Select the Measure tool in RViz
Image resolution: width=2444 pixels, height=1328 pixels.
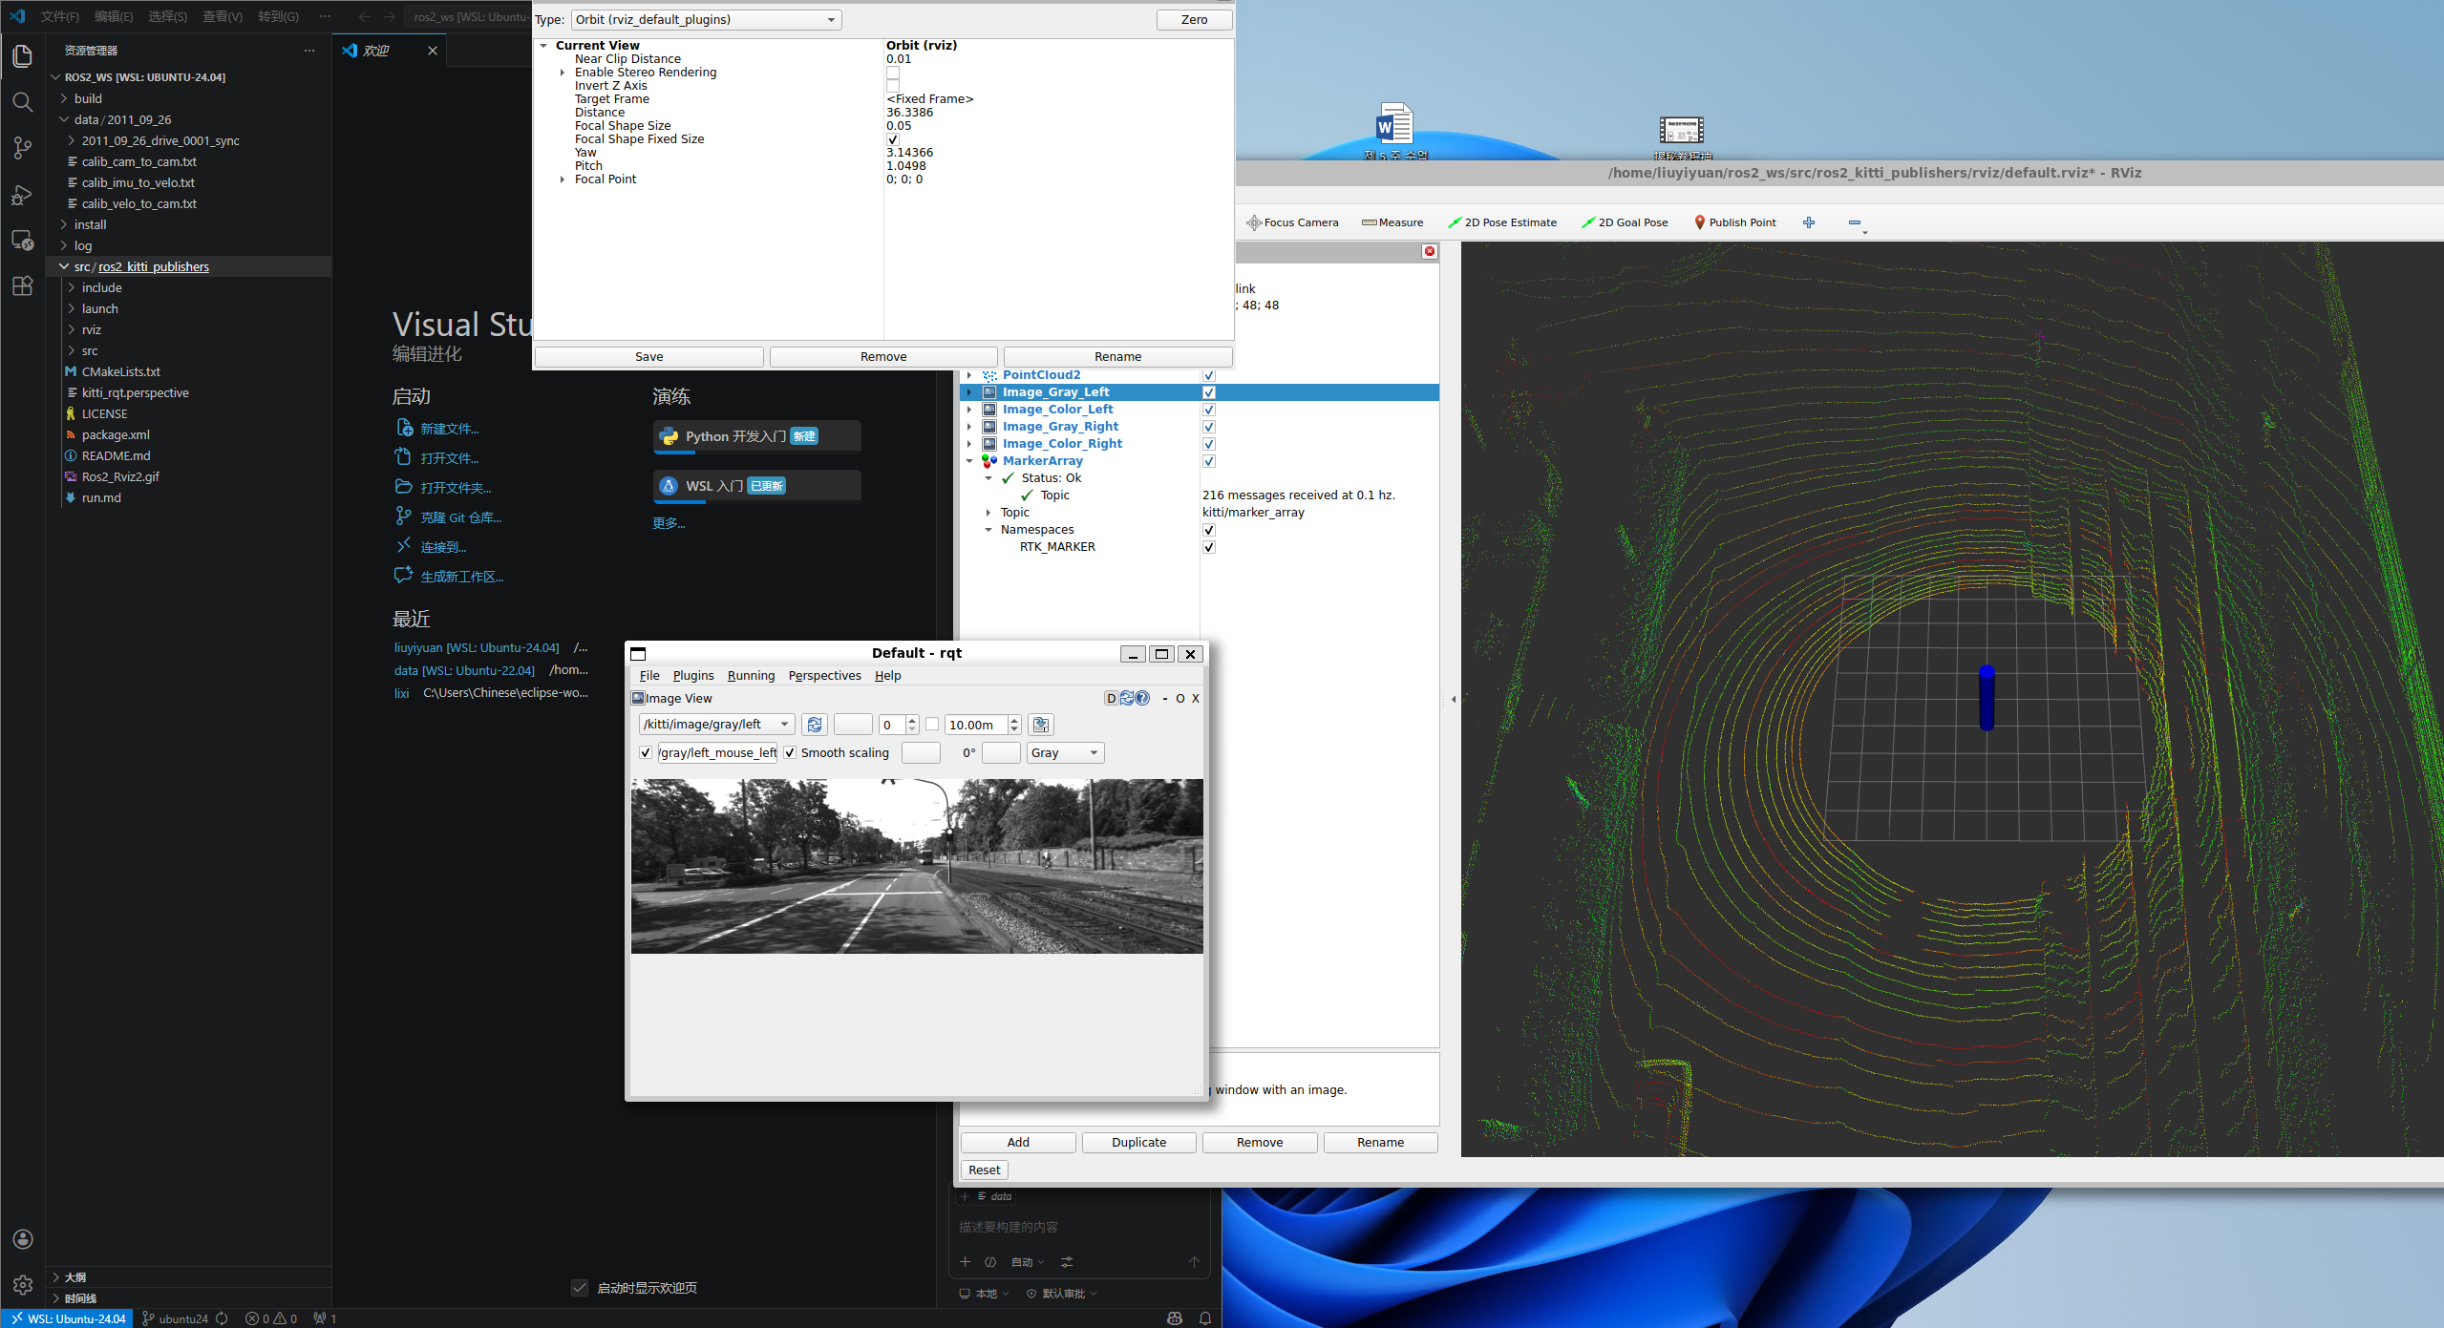tap(1392, 222)
